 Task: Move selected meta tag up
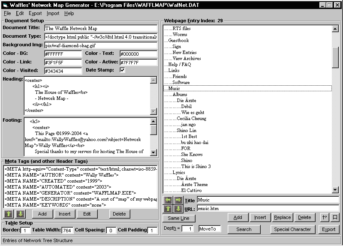click(9, 214)
